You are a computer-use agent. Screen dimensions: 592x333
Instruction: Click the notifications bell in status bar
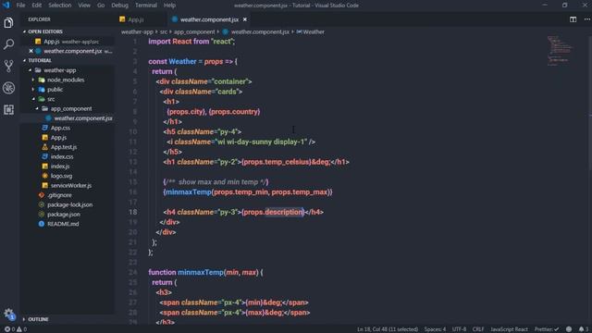pos(584,329)
